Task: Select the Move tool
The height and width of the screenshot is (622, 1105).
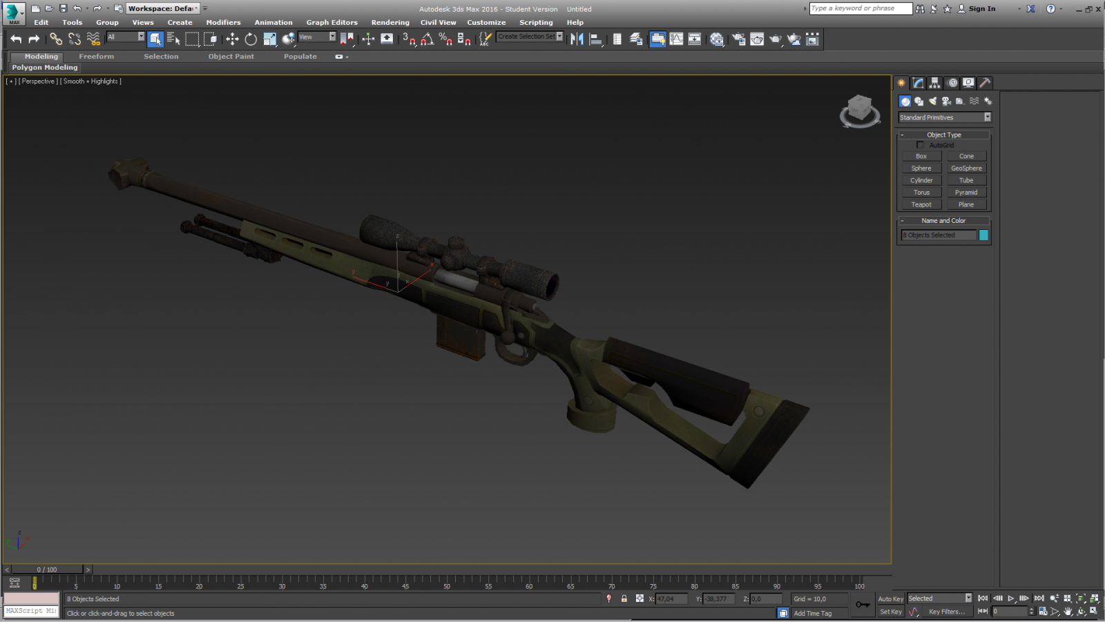Action: pos(232,39)
